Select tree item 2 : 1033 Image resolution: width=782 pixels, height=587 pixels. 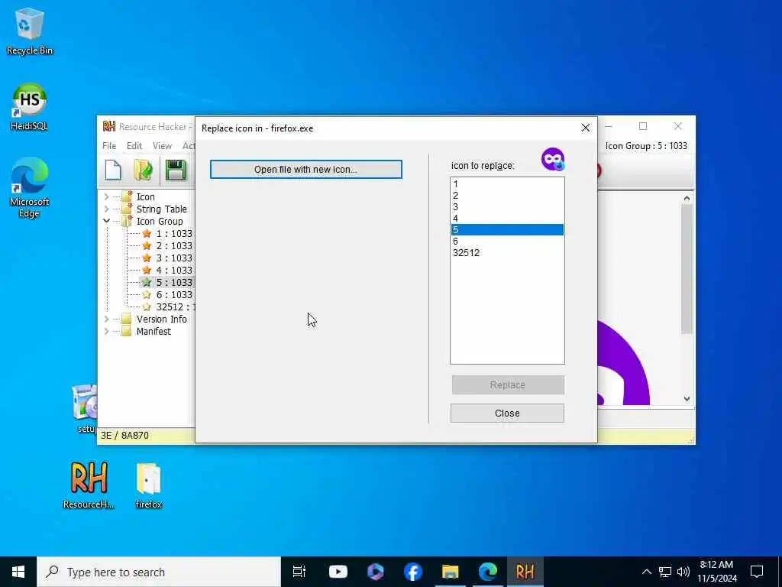[173, 245]
